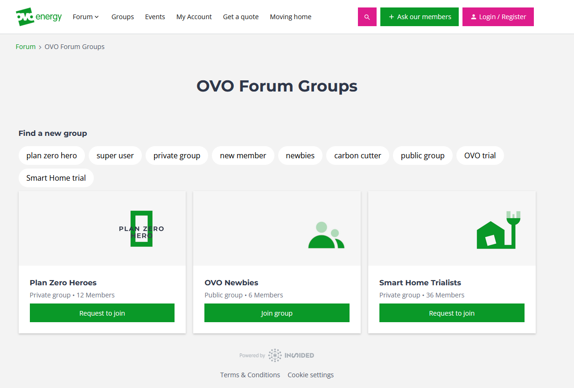
Task: Select the carbon cutter tag
Action: click(358, 155)
